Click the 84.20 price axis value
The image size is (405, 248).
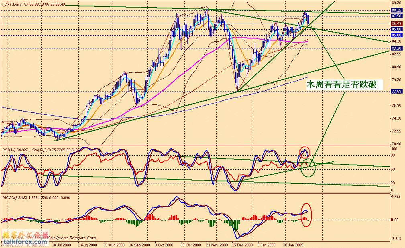[397, 41]
